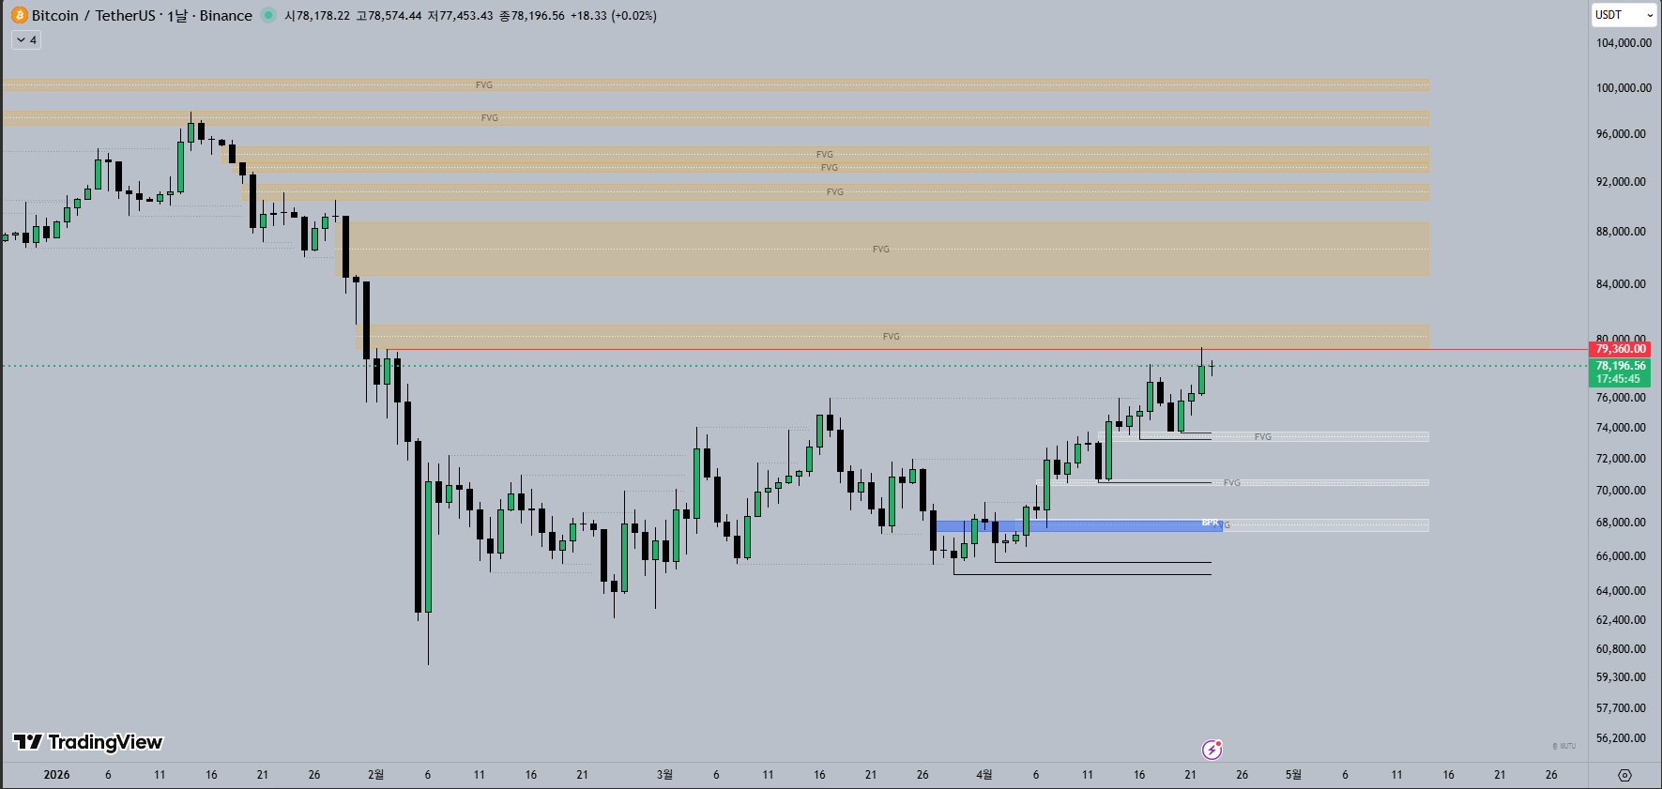Click the 96,000.00 price axis label
Image resolution: width=1662 pixels, height=789 pixels.
[1621, 134]
